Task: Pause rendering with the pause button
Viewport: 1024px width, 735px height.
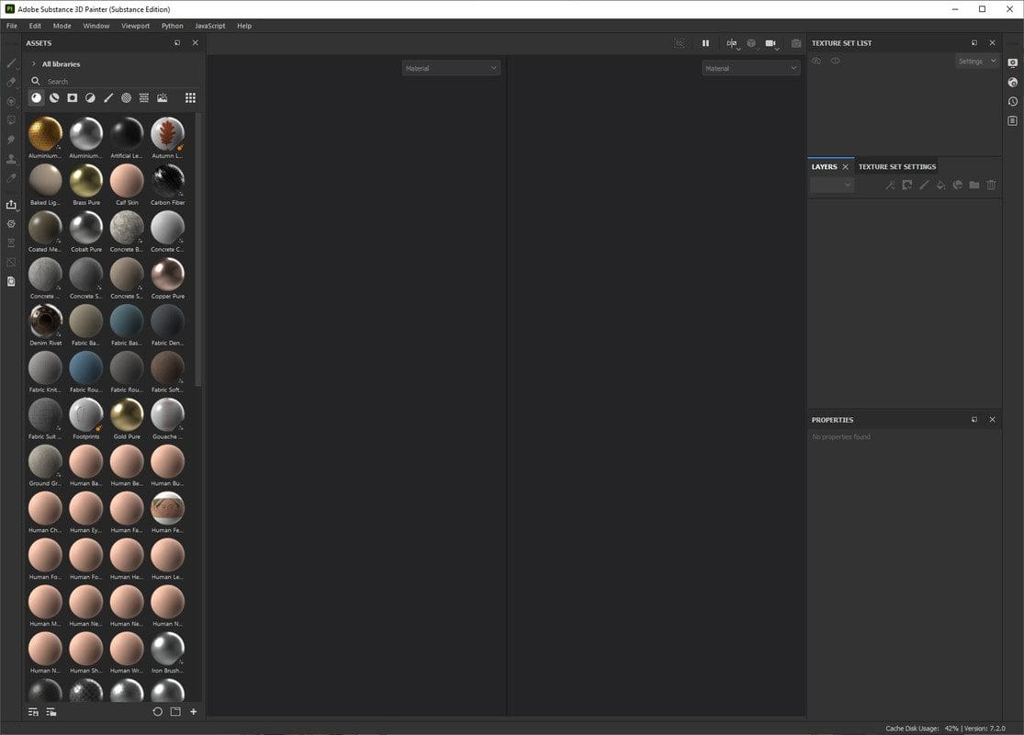Action: coord(705,43)
